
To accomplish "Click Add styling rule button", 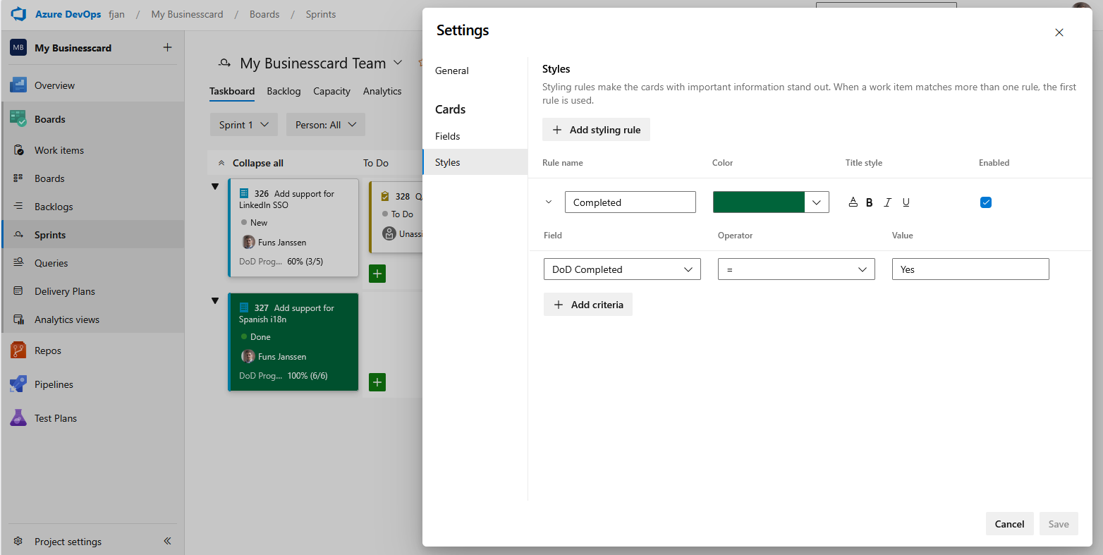I will [x=596, y=130].
